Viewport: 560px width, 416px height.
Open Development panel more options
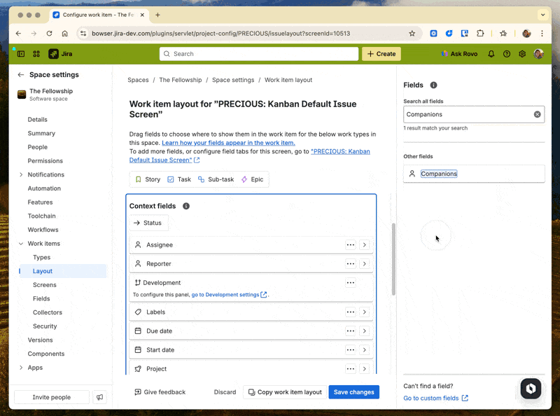coord(351,283)
